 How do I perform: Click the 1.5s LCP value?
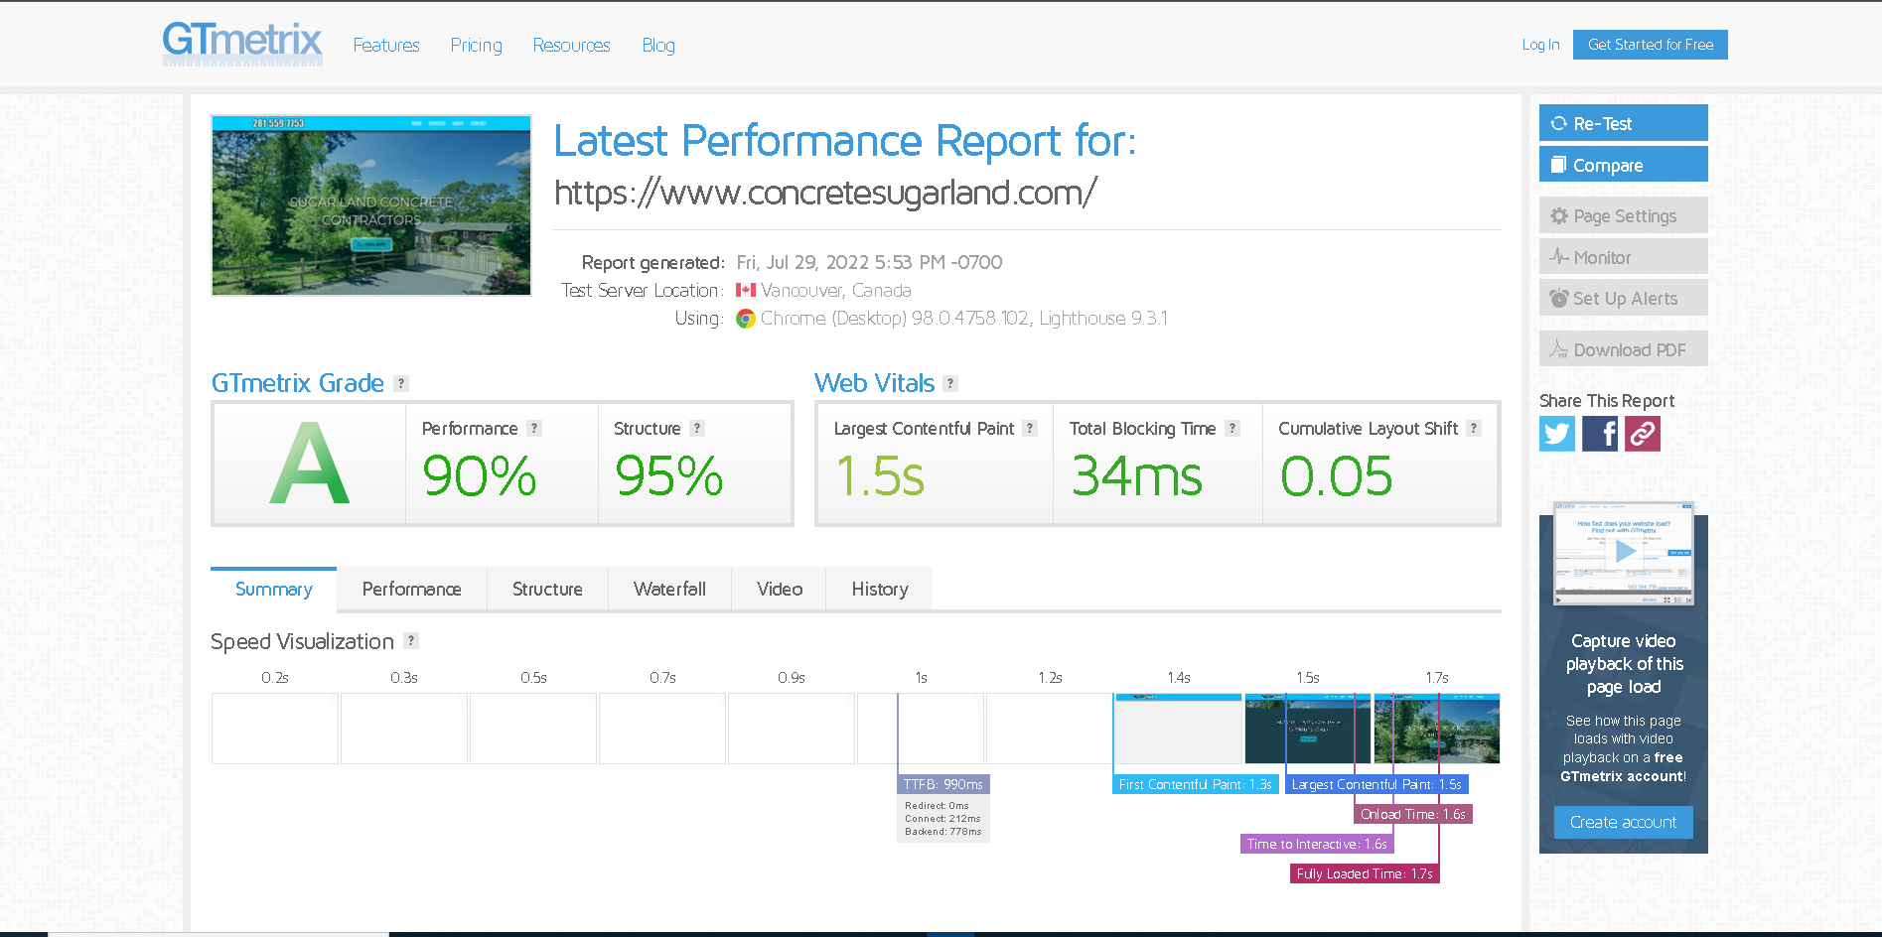(x=880, y=476)
